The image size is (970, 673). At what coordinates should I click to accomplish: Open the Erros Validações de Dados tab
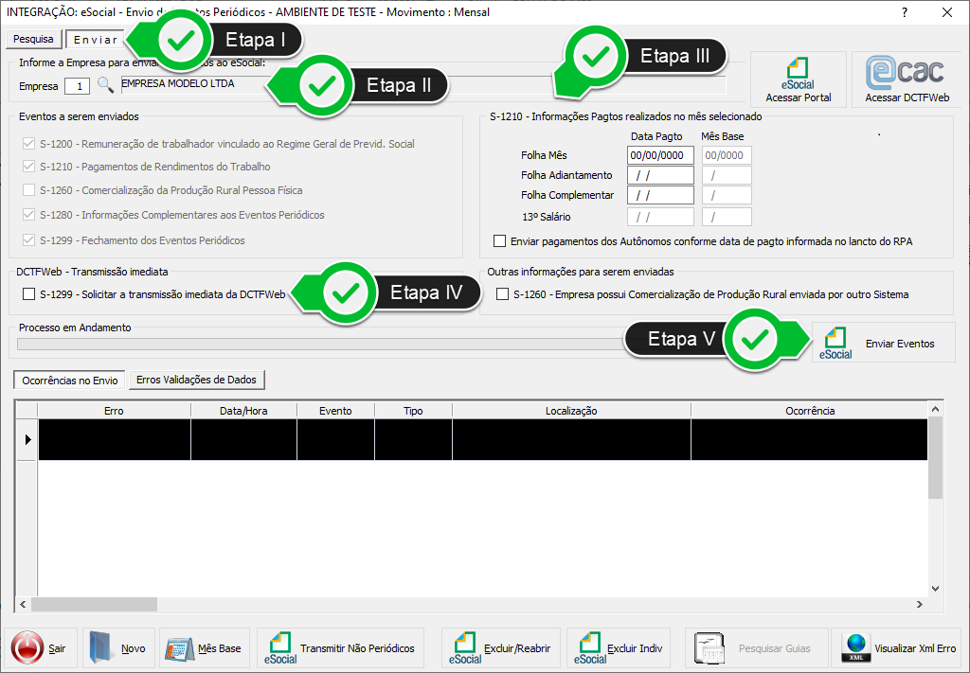point(196,380)
